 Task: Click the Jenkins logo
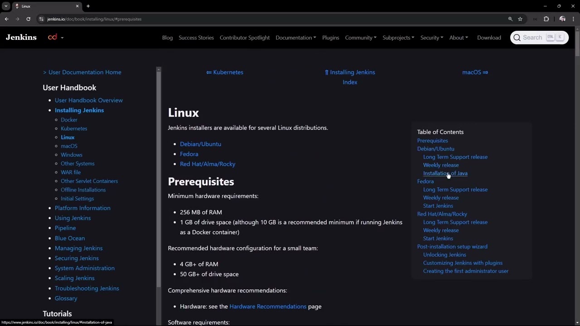21,38
